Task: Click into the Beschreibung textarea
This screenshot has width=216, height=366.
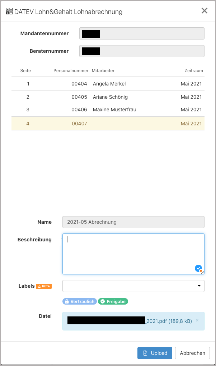Action: tap(133, 254)
